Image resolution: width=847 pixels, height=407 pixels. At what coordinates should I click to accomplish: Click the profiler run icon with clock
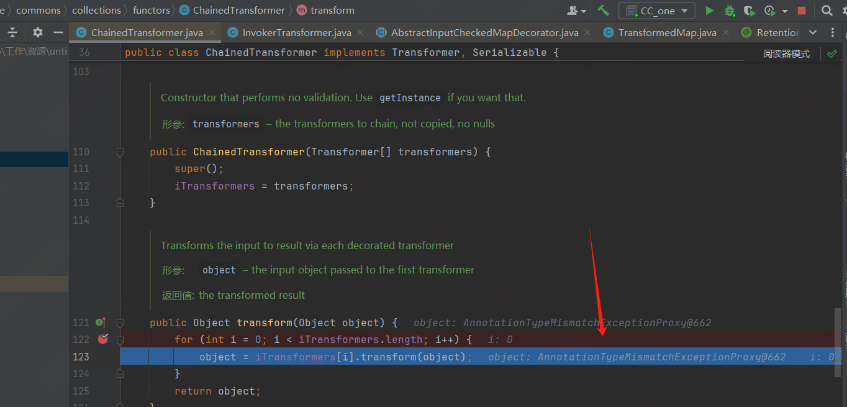pos(770,11)
